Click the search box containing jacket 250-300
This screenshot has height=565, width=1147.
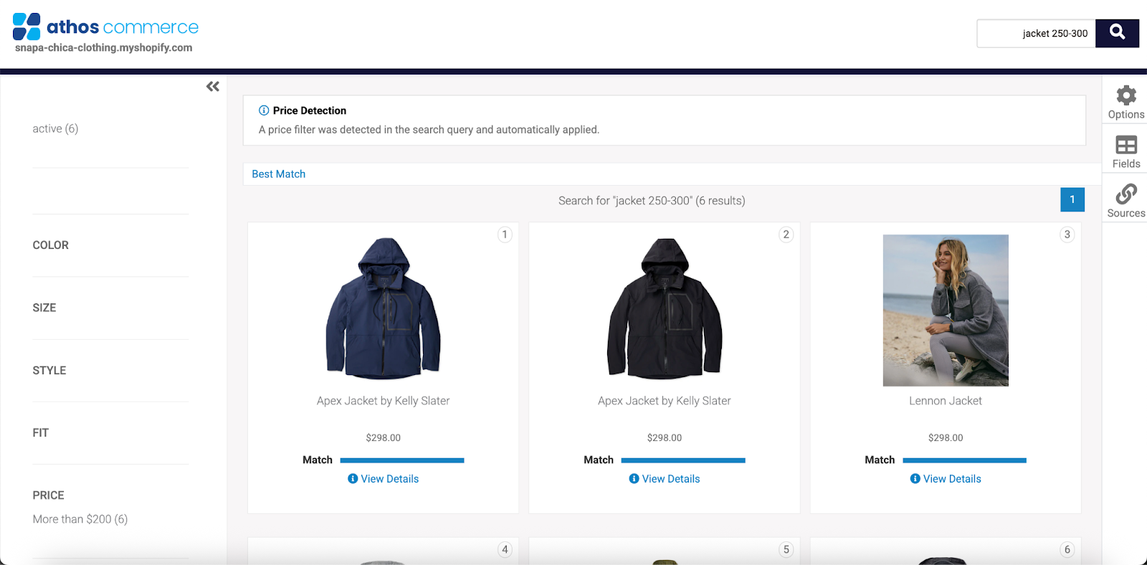point(1037,34)
